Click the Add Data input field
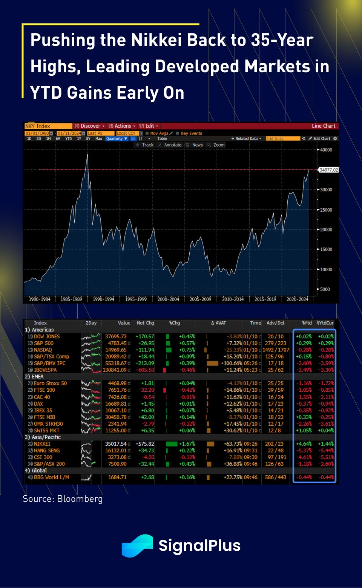This screenshot has height=588, width=362. (x=282, y=139)
